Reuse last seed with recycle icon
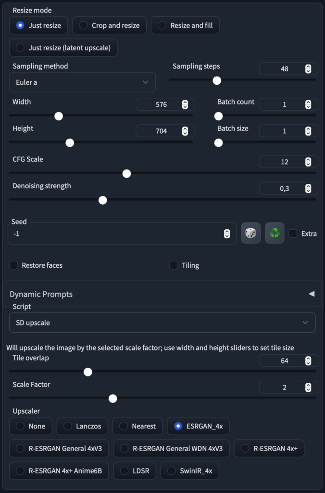325x493 pixels. (275, 233)
